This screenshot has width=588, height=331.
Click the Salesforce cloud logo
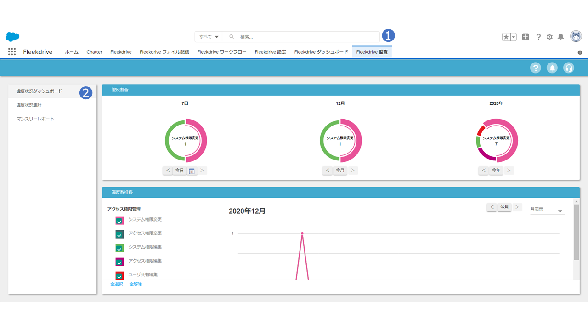click(12, 37)
